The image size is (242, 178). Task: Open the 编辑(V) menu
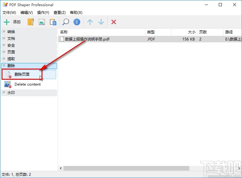click(x=27, y=13)
